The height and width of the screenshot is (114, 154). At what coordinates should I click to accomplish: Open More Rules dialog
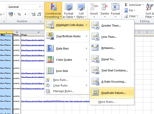tap(107, 102)
